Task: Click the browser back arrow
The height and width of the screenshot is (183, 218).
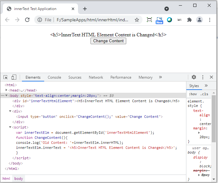Action: point(7,20)
